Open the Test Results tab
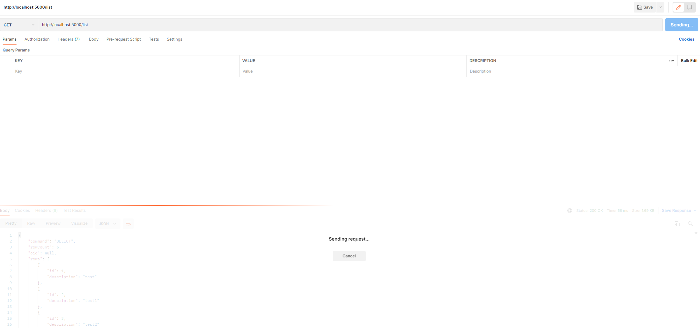The width and height of the screenshot is (700, 328). 74,211
